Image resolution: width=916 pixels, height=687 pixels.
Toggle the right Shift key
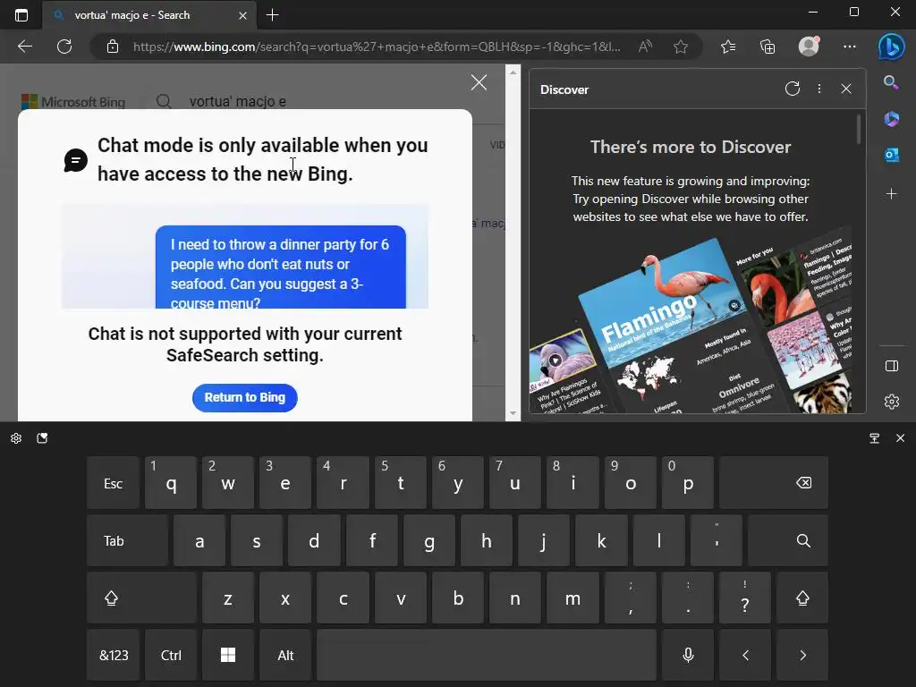(802, 598)
